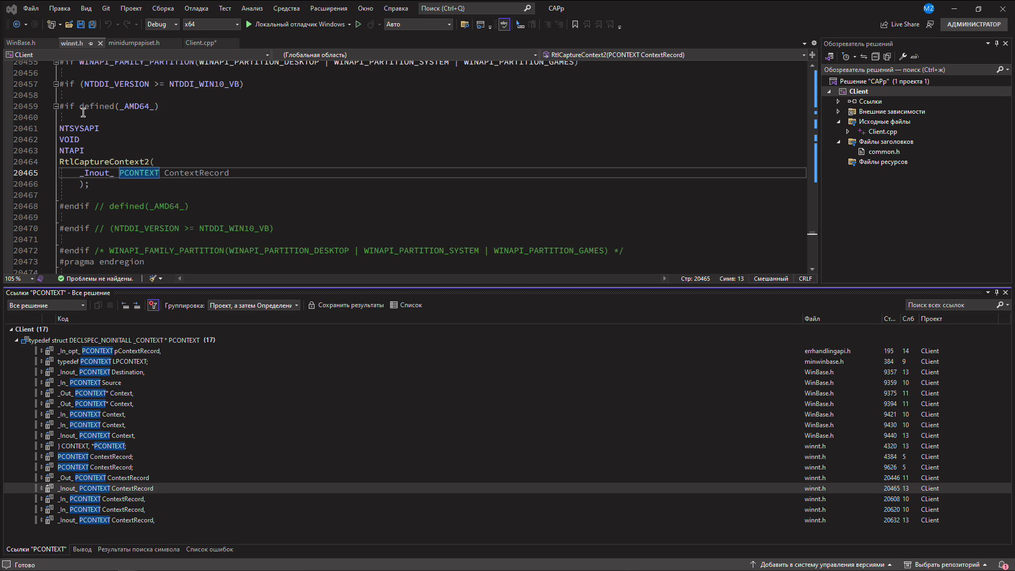This screenshot has height=571, width=1015.
Task: Open the Сборка menu
Action: (x=163, y=8)
